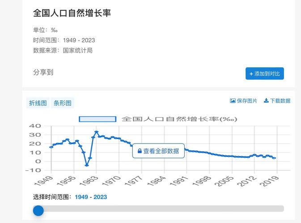Click the highest peak data point on chart
The width and height of the screenshot is (301, 223).
[96, 132]
